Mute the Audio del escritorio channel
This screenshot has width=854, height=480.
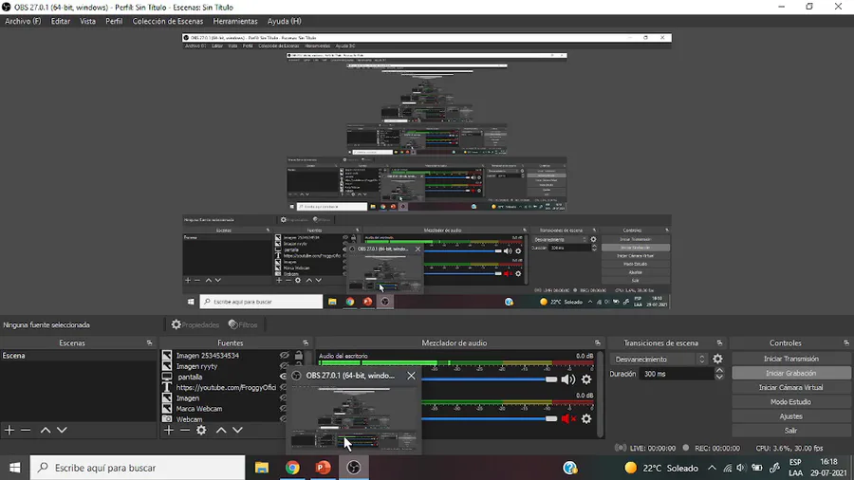click(567, 379)
